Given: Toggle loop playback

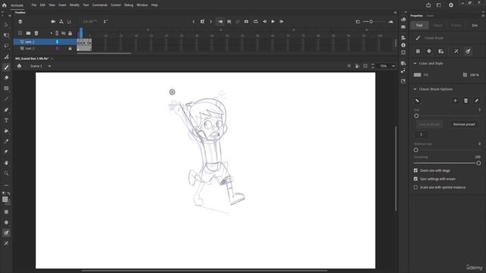Looking at the screenshot, I should pos(256,22).
